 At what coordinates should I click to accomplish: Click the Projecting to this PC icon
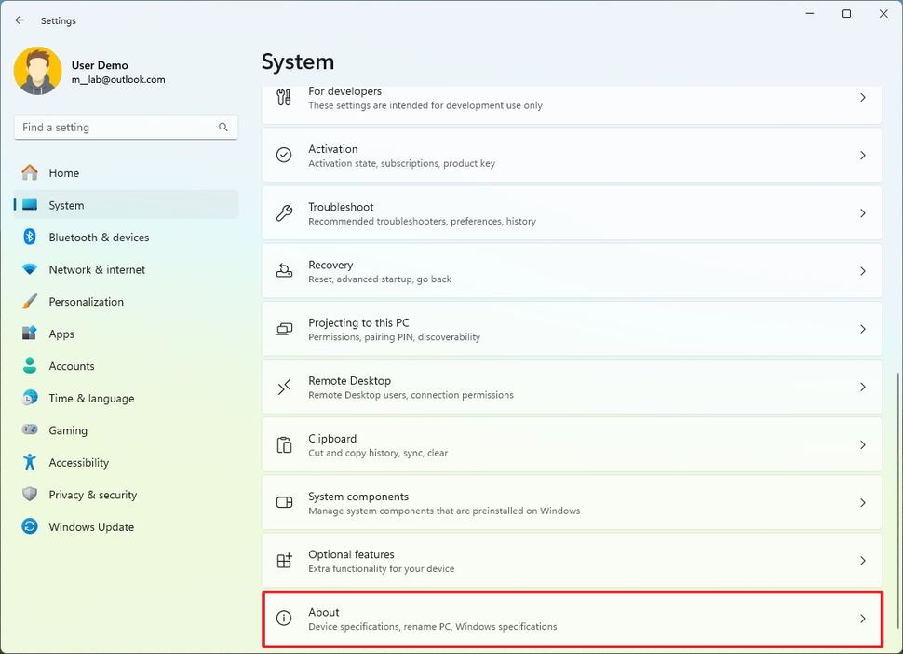[x=284, y=329]
